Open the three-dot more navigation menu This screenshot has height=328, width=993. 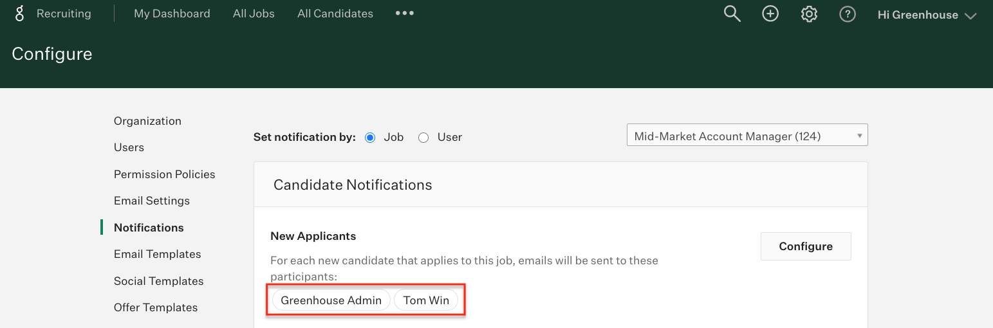[405, 14]
